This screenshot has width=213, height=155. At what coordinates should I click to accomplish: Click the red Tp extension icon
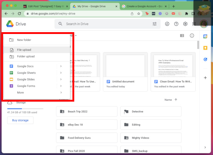click(x=147, y=14)
